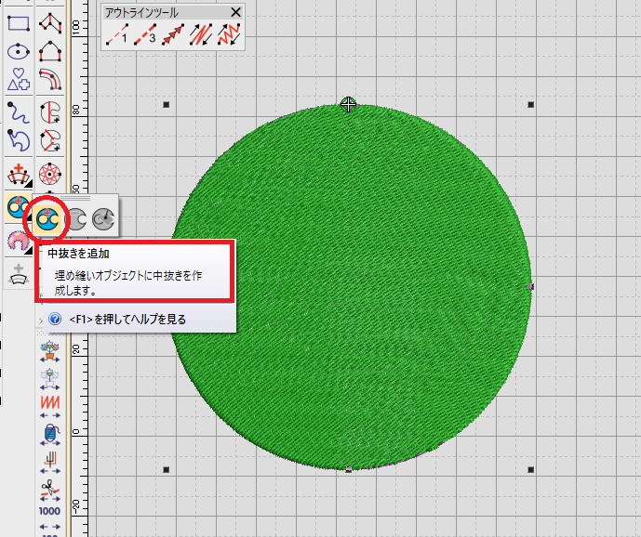Viewport: 641px width, 537px height.
Task: Select the open freehand squiggle line tool
Action: (x=19, y=112)
